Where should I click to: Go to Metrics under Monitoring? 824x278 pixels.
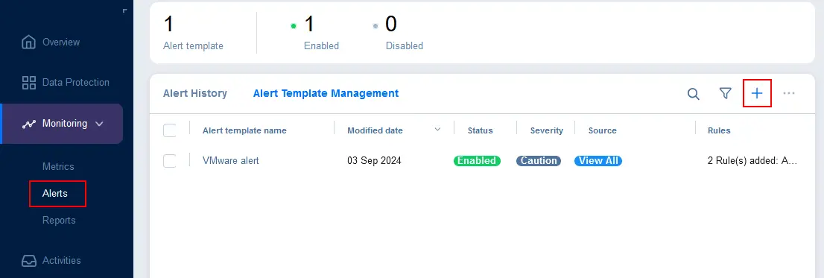58,167
